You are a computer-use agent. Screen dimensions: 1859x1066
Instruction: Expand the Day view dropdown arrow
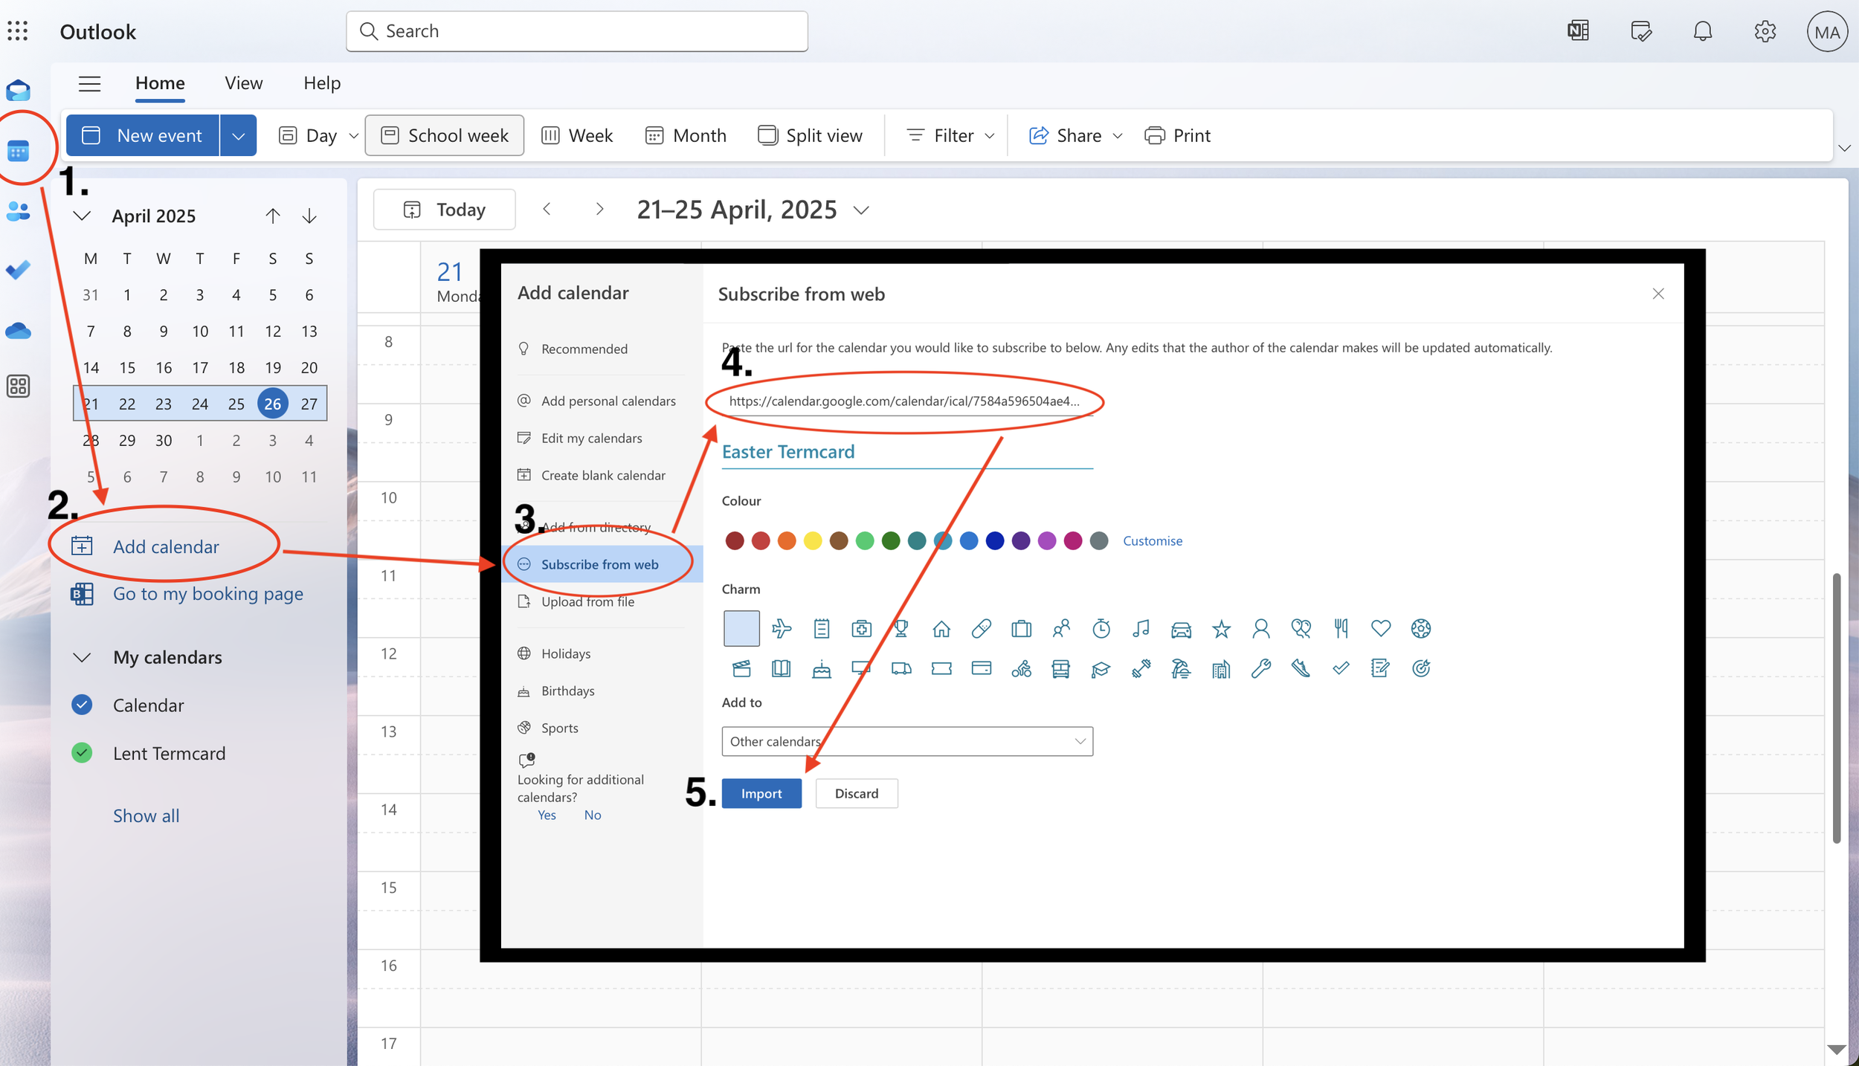[354, 136]
